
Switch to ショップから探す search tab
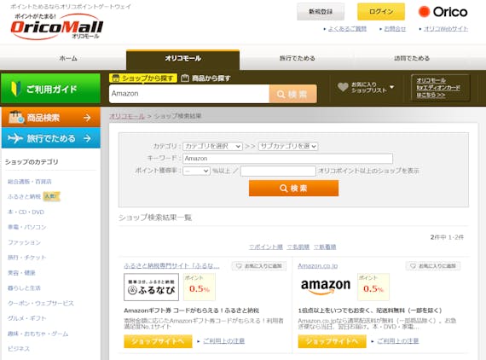(x=143, y=78)
